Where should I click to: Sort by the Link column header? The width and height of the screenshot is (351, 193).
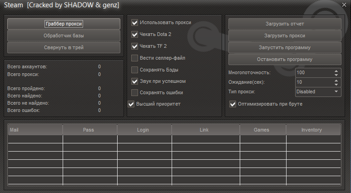[x=206, y=130]
